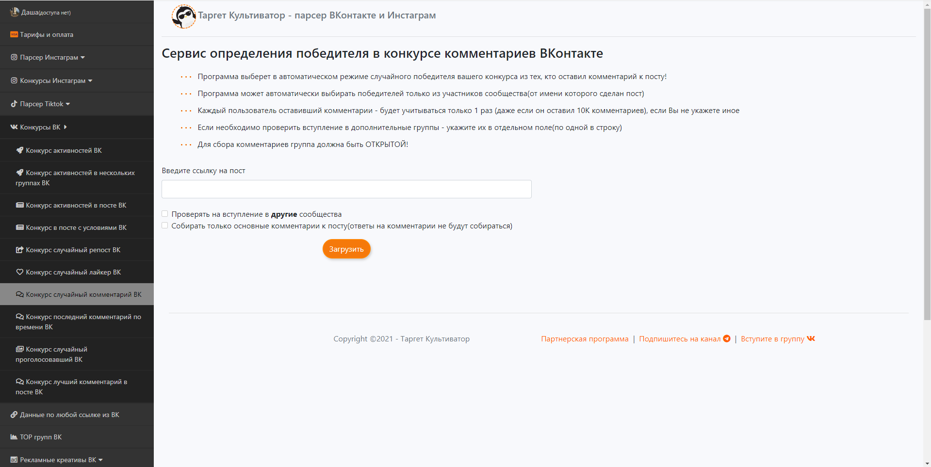Click poll icon of Конкурс случайный проголосовавший ВК
The width and height of the screenshot is (931, 467).
pos(20,349)
